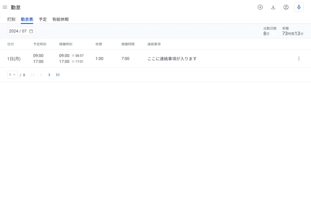The width and height of the screenshot is (311, 207).
Task: Click the 日付 column header
Action: (11, 44)
